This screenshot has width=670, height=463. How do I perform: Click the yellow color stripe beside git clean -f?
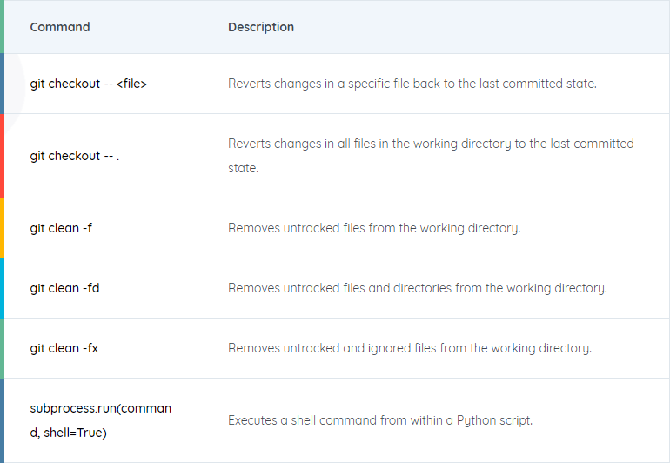pos(2,228)
